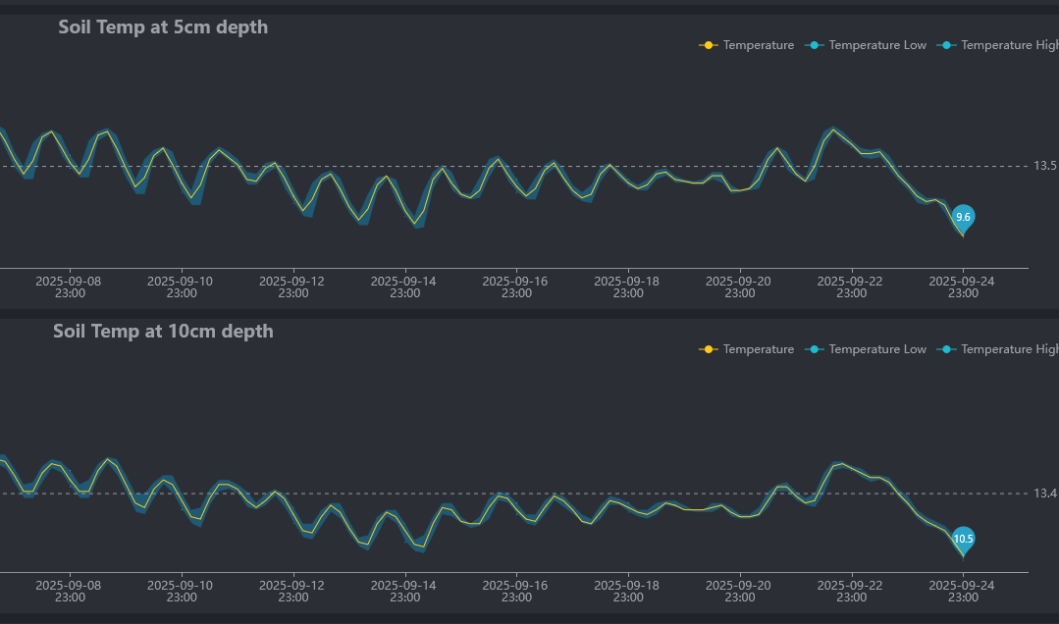Click the 13.4 average line label

pyautogui.click(x=1045, y=494)
